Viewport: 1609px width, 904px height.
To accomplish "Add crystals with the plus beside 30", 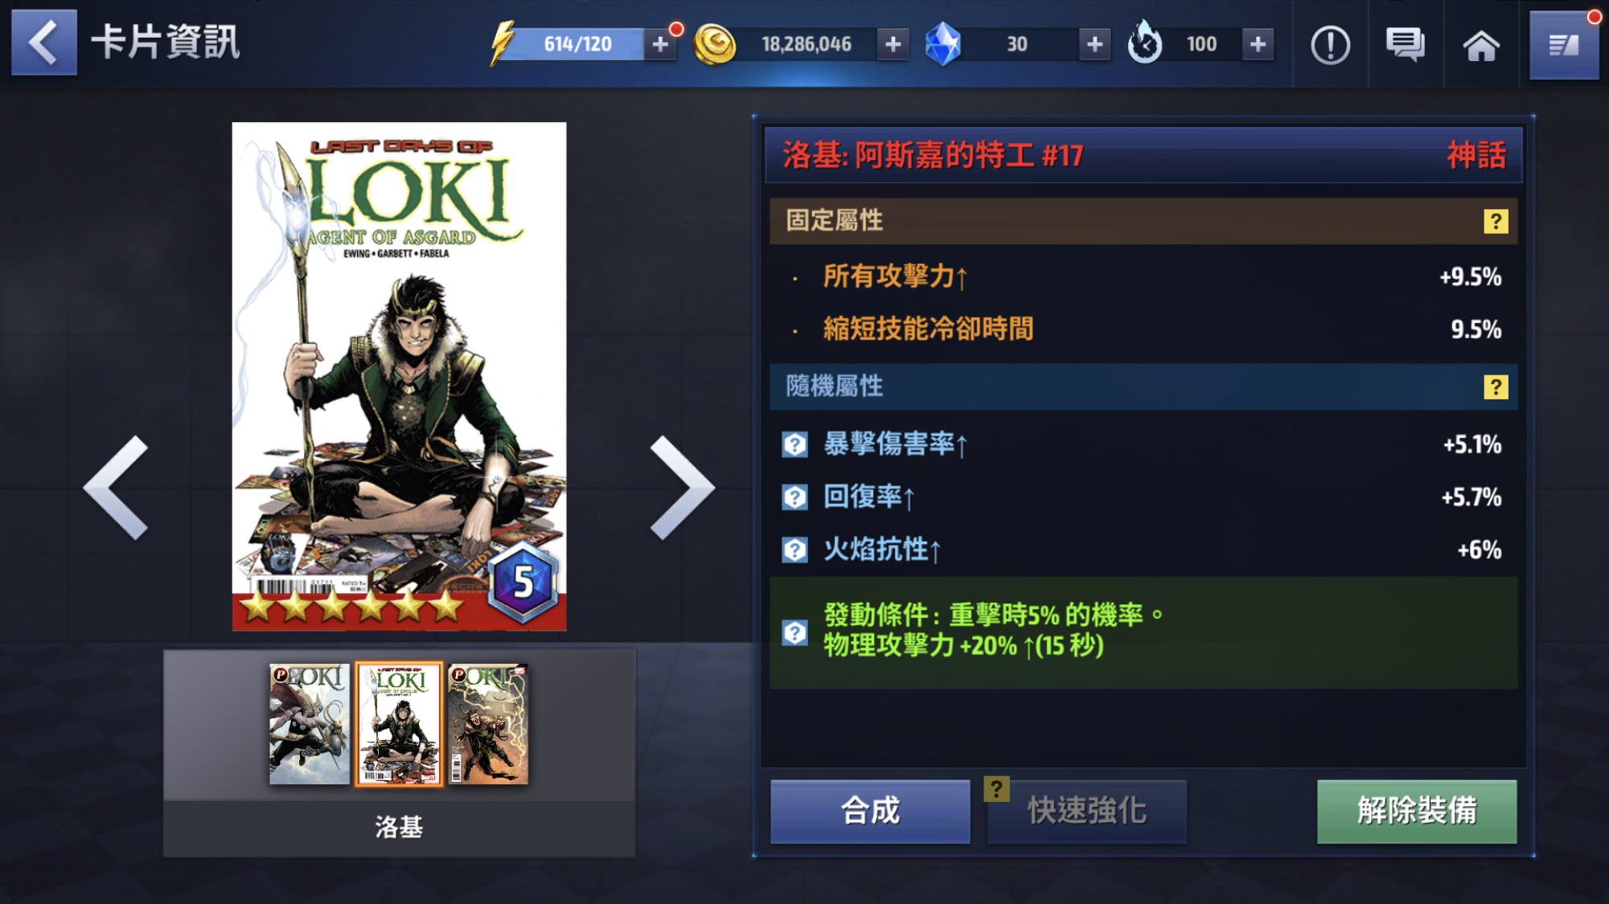I will (x=1094, y=44).
